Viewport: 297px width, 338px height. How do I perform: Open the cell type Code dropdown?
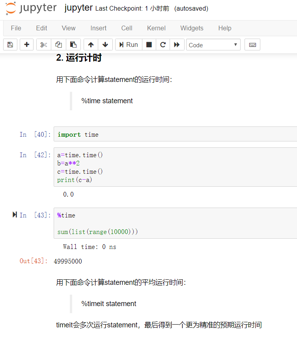coord(213,45)
